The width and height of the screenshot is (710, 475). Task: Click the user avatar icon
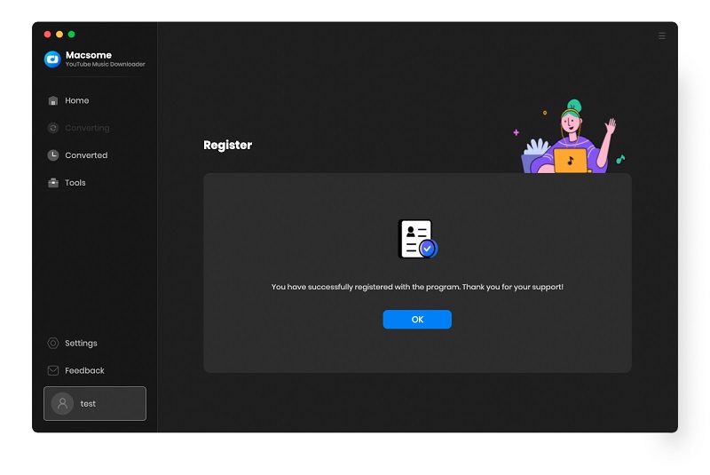[x=62, y=403]
